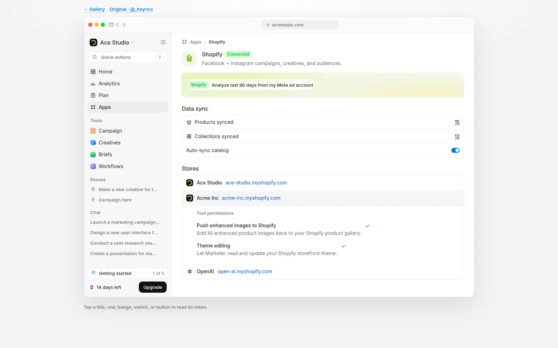Click the purple Workflows tool icon
The width and height of the screenshot is (558, 348).
[93, 166]
